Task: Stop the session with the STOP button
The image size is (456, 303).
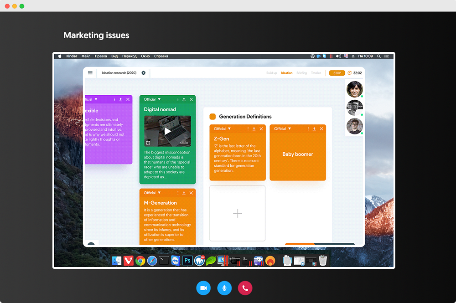Action: point(337,73)
